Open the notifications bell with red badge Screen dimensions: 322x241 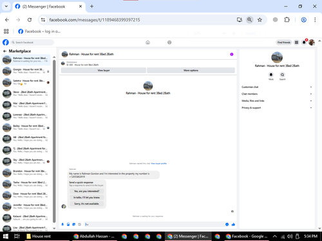(x=304, y=42)
